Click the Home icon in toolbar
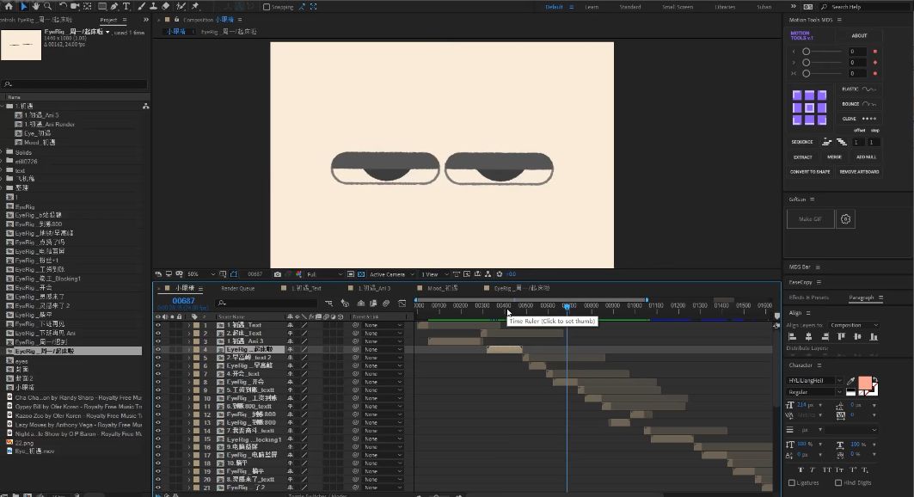914x497 pixels. click(9, 6)
